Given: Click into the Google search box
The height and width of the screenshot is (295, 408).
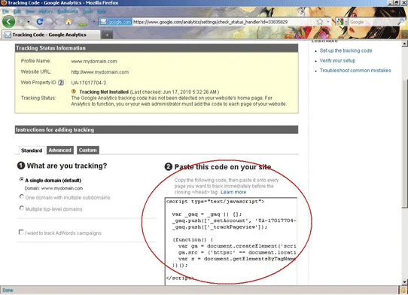Looking at the screenshot, I should [372, 22].
